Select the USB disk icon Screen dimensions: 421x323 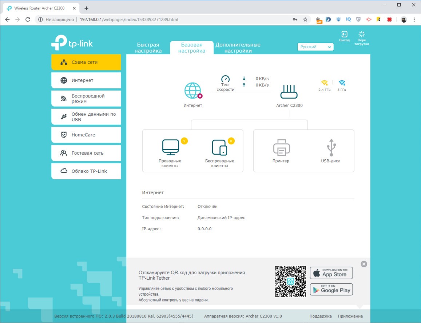coord(330,147)
